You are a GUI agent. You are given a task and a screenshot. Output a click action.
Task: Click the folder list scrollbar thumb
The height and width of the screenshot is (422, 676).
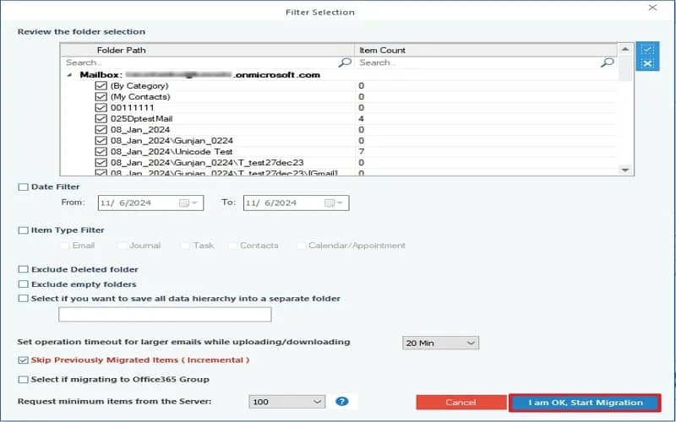pos(625,68)
